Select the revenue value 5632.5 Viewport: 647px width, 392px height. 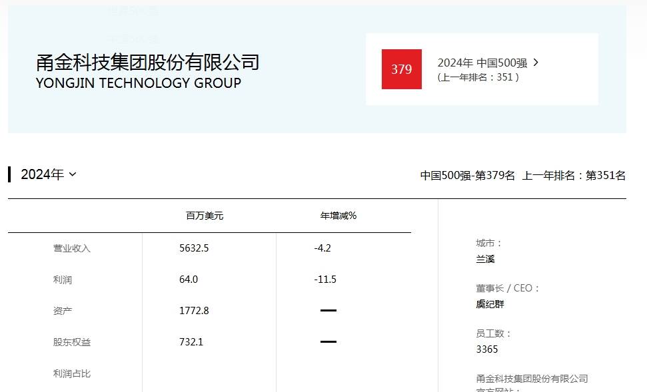194,248
